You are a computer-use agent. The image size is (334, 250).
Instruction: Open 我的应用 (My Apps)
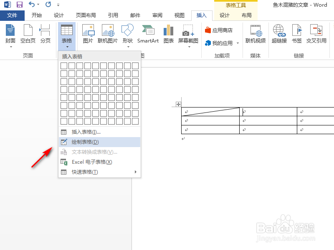pyautogui.click(x=219, y=43)
